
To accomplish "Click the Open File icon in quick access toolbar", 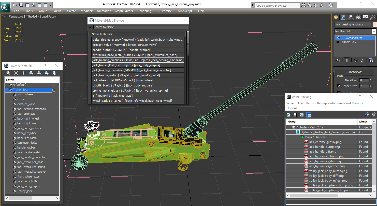I will 15,5.
